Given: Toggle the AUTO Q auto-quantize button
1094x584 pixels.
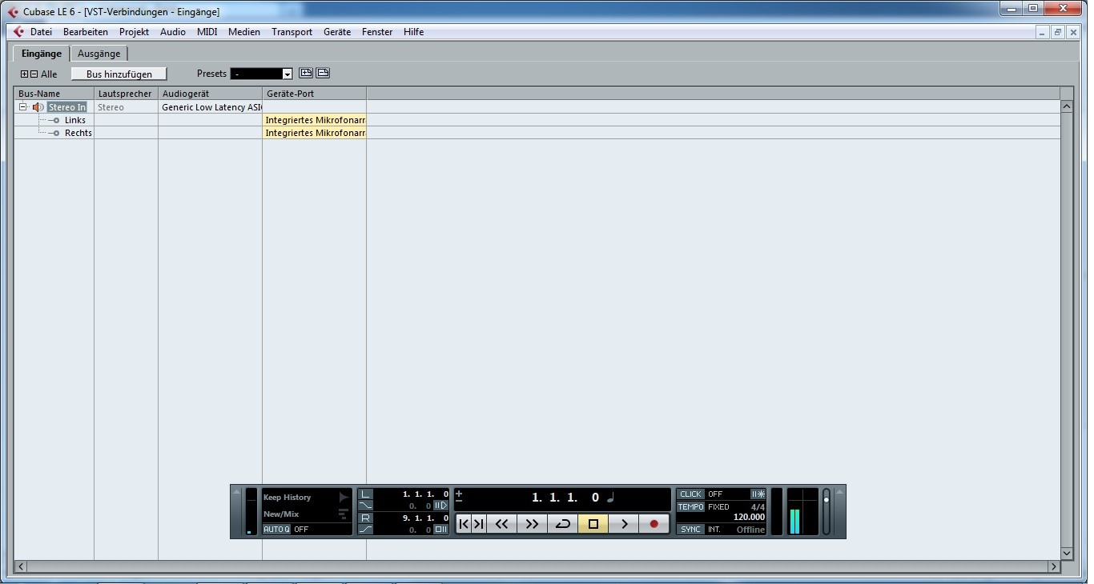Looking at the screenshot, I should pos(276,530).
